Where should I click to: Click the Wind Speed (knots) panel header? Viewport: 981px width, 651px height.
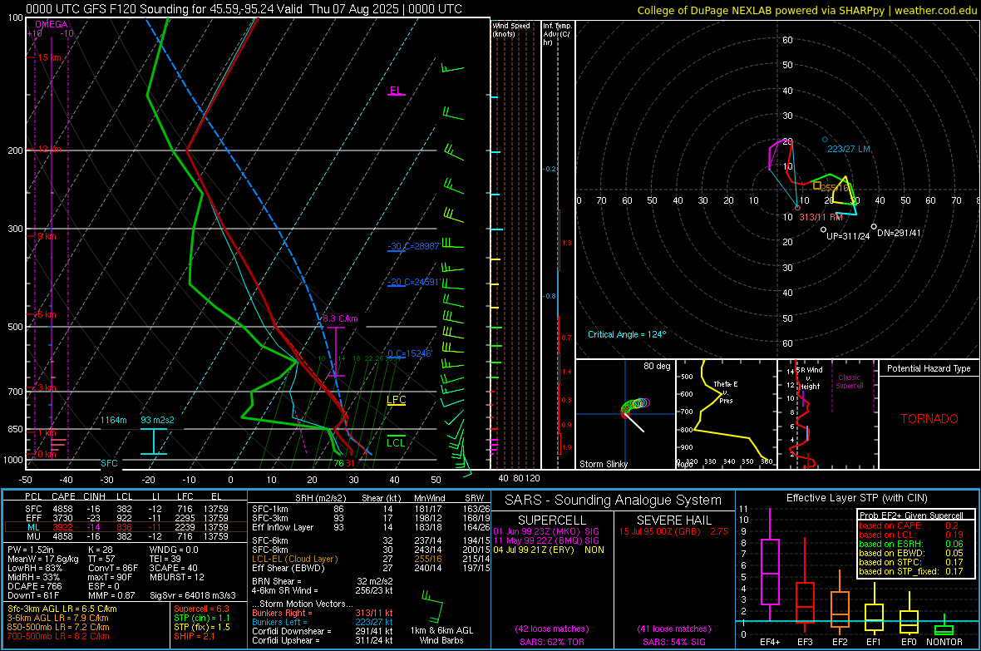(x=511, y=29)
